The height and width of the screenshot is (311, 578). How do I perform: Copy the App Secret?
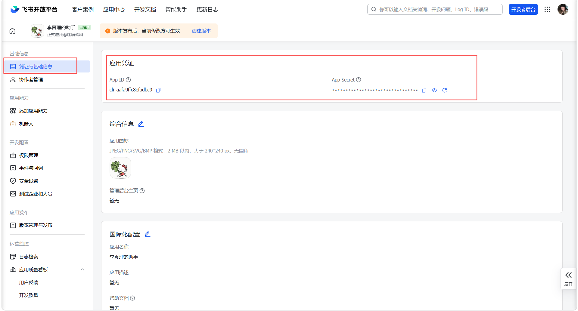[x=424, y=90]
